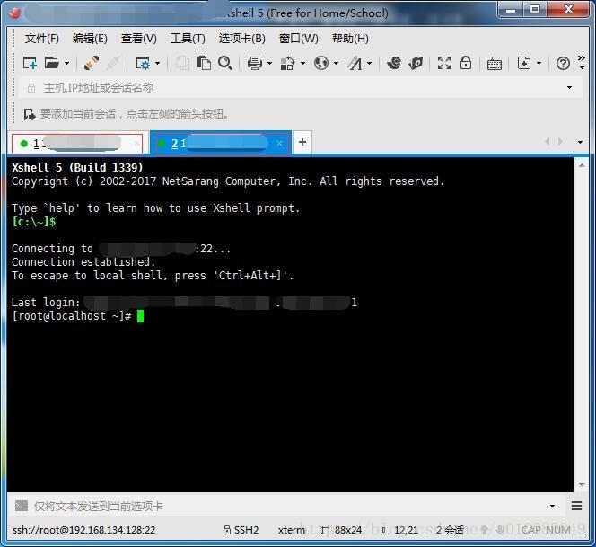Click the [root@localhost ~]# prompt line
This screenshot has height=547, width=596.
(x=78, y=316)
